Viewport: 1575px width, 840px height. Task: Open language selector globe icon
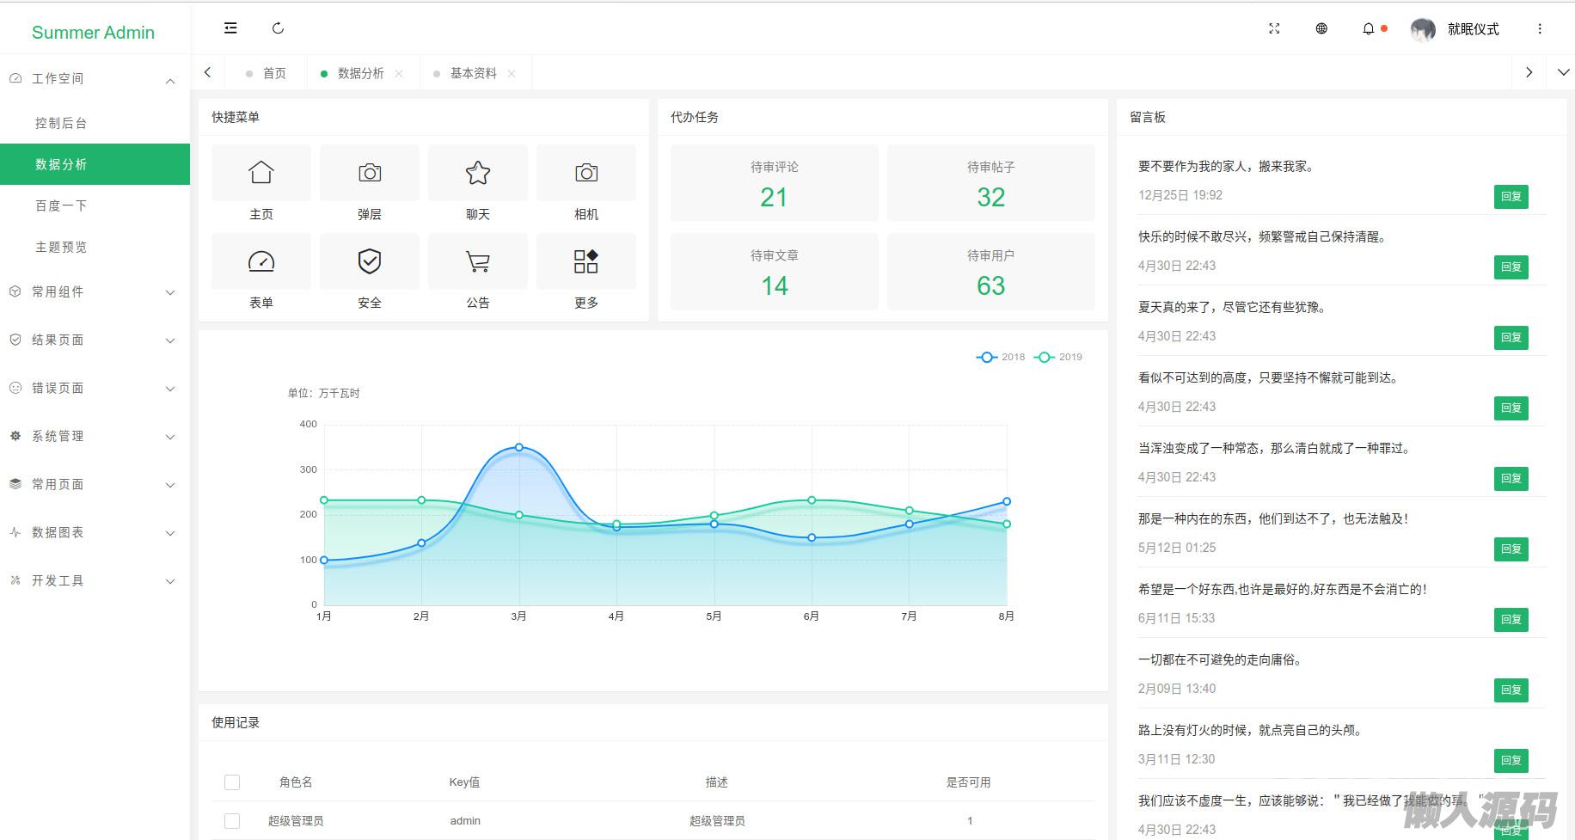coord(1321,28)
